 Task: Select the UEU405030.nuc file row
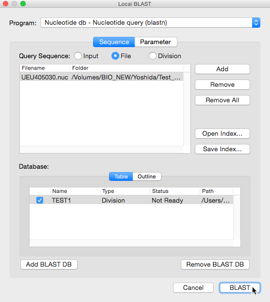tap(101, 77)
